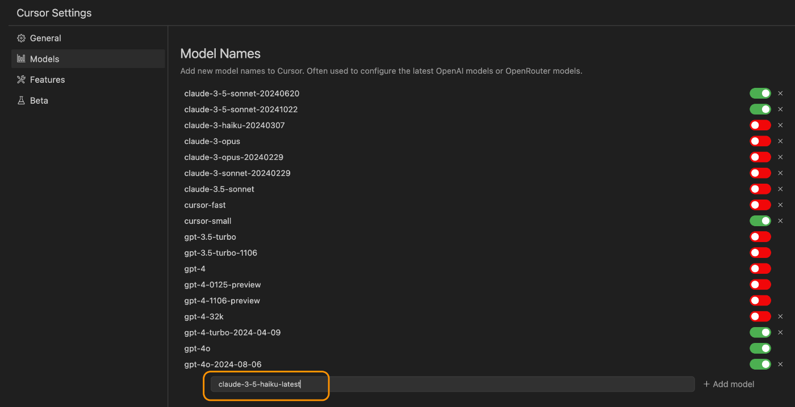Open the Beta settings section
The image size is (795, 407).
(x=88, y=100)
